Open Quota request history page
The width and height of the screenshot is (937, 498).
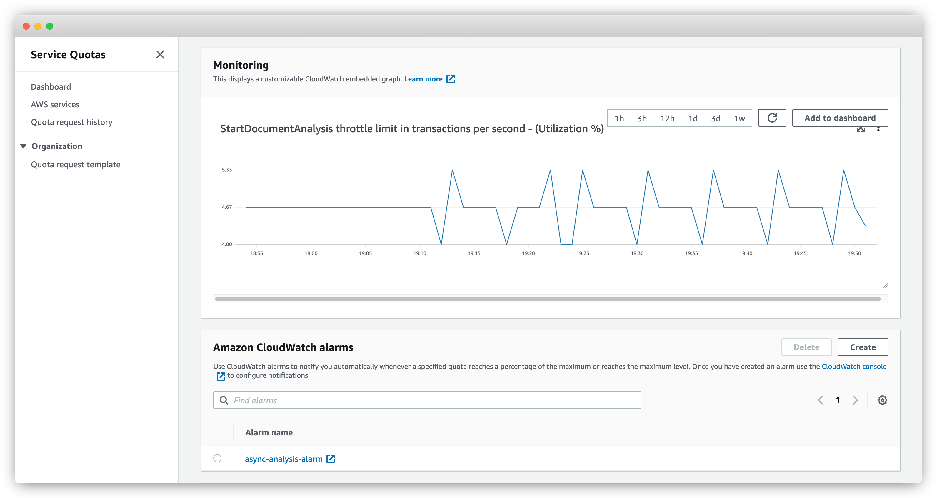pyautogui.click(x=72, y=122)
